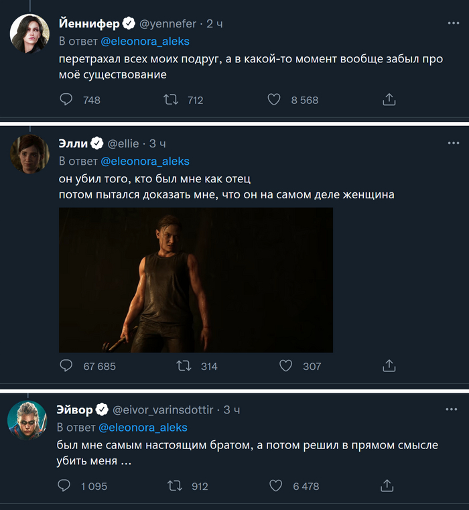
Task: Reply to Элли's tweet
Action: pos(66,366)
